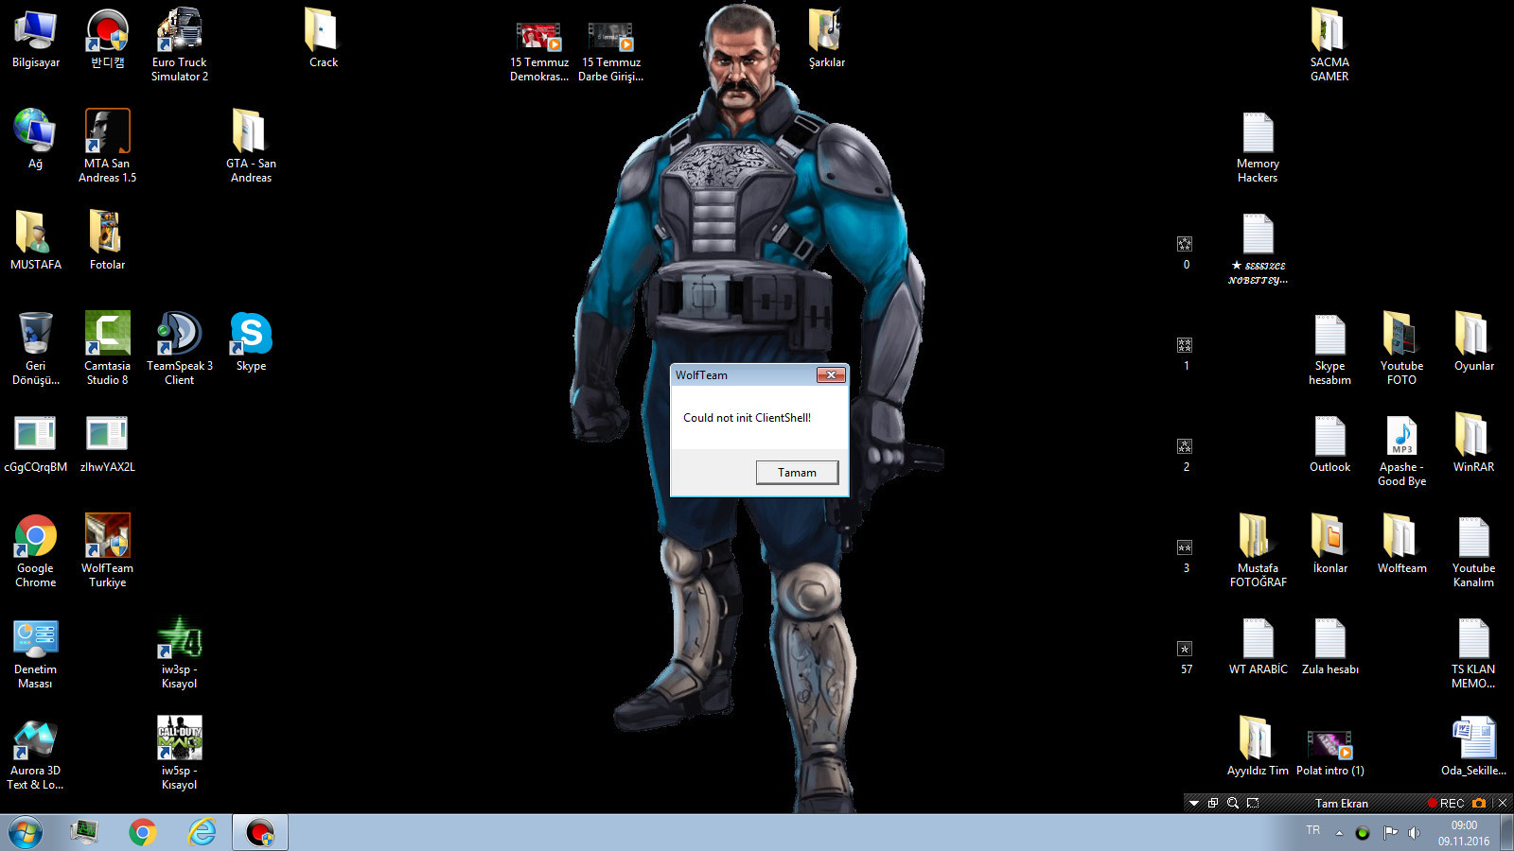
Task: Select the Zula hesabı text file
Action: (1330, 646)
